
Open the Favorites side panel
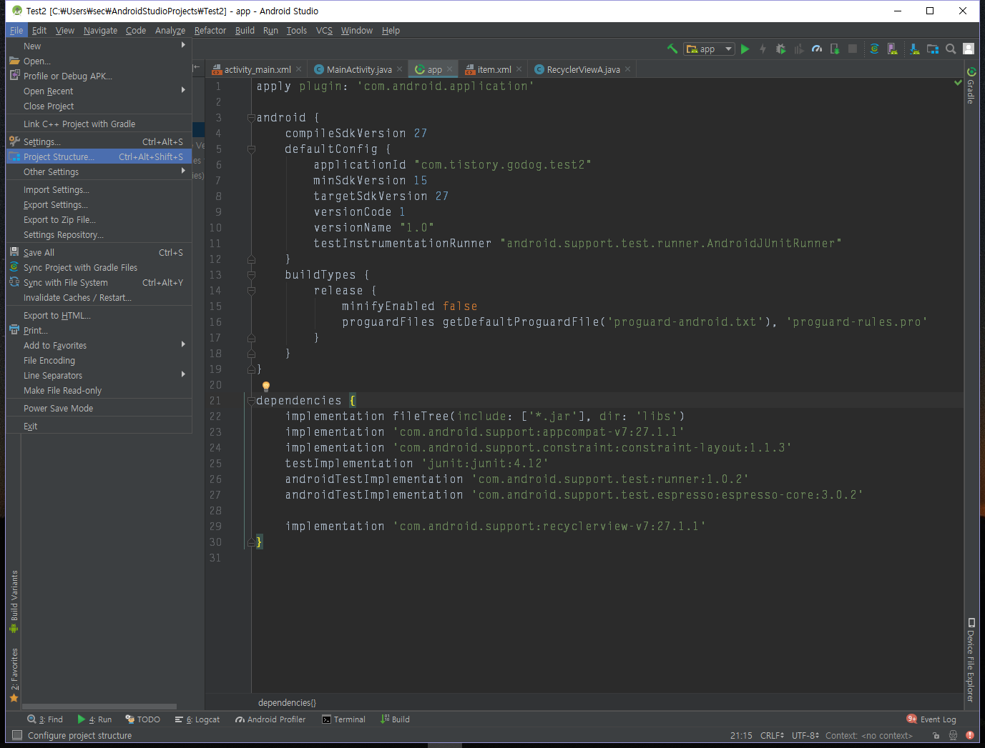14,675
